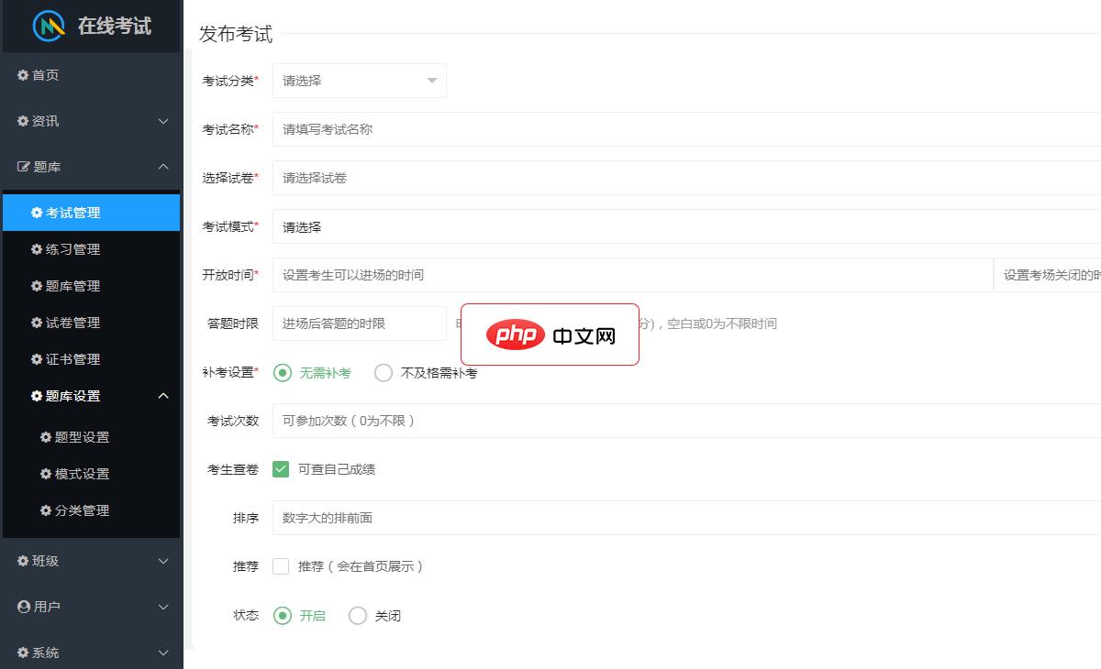The image size is (1101, 669).
Task: Click the 资讯 news gear icon
Action: pyautogui.click(x=23, y=121)
